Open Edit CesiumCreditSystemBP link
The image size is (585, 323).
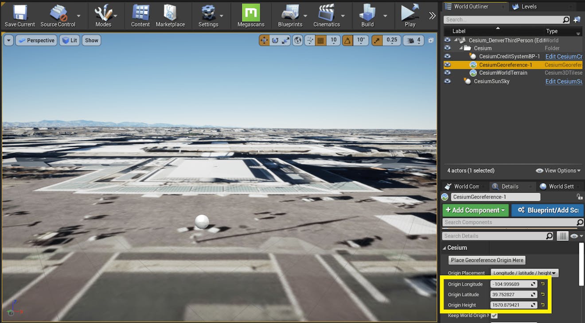(x=564, y=56)
